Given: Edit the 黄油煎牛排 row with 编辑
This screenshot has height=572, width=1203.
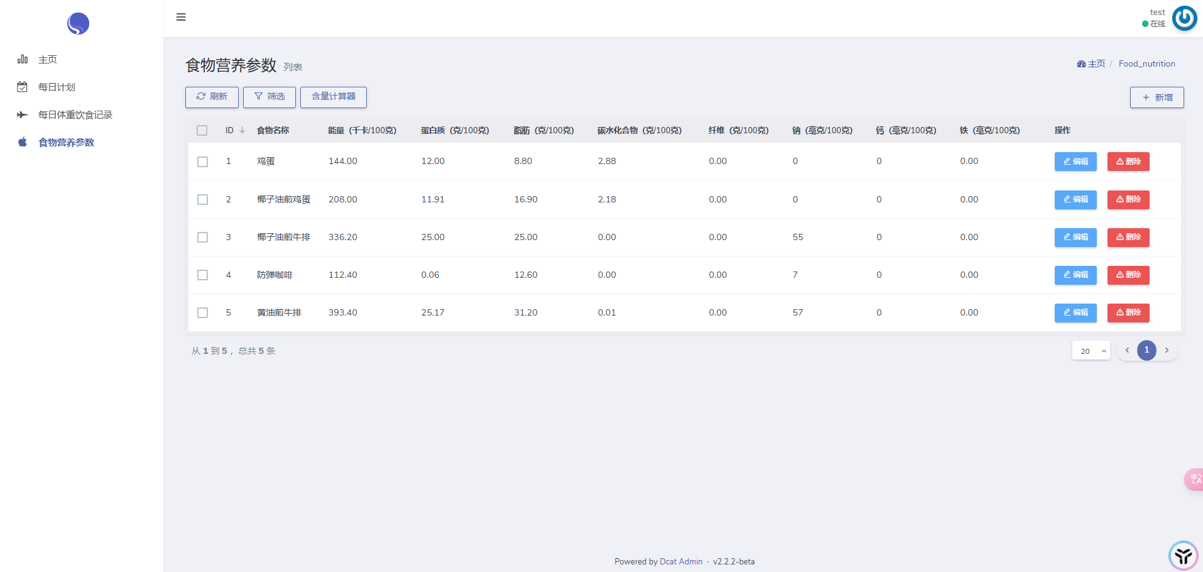Looking at the screenshot, I should [1075, 312].
